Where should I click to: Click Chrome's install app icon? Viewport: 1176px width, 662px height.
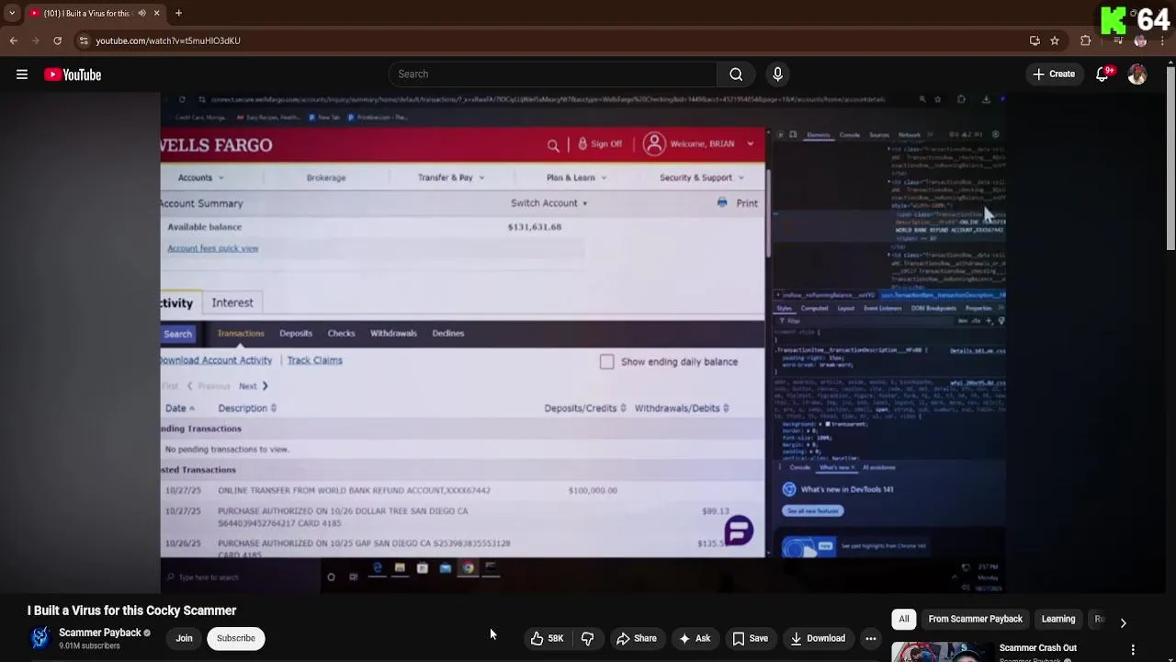(x=1035, y=40)
